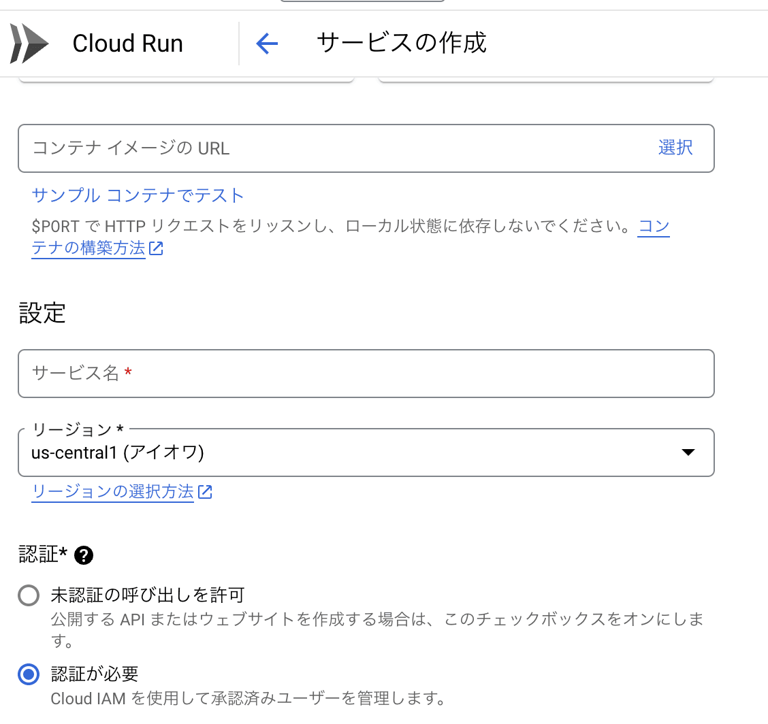Open the サンプル コンテナでテスト link

coord(138,196)
